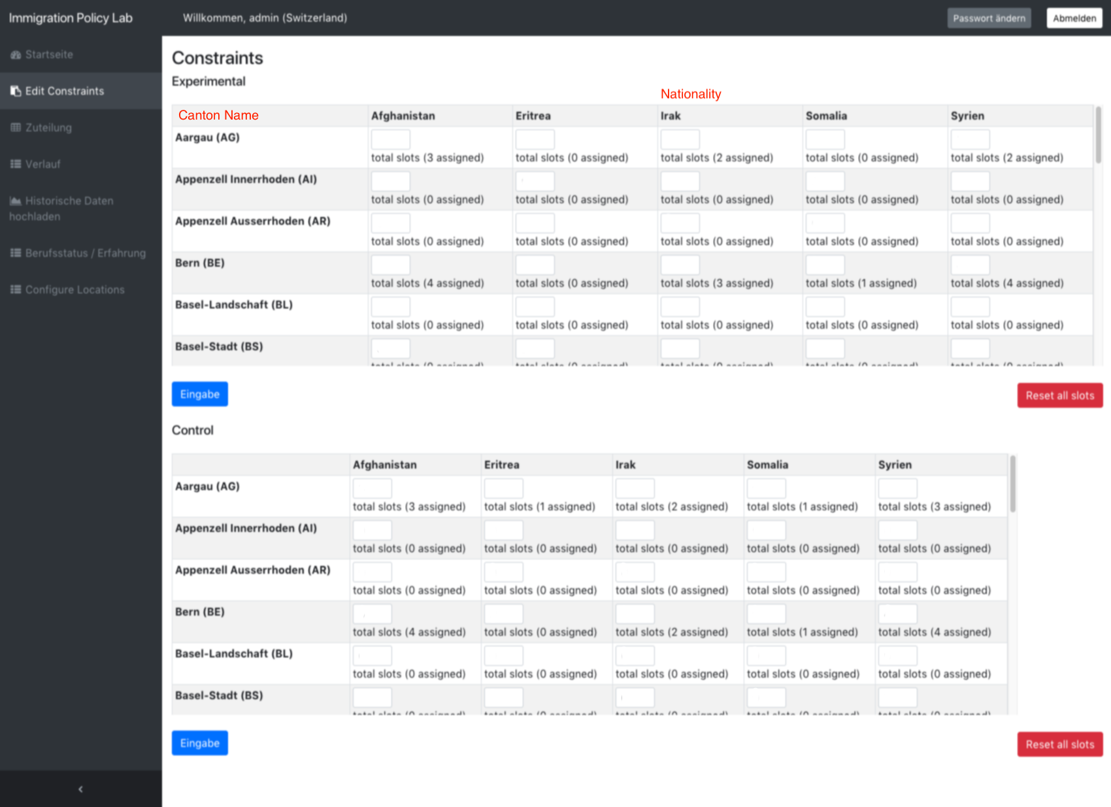
Task: Click the Experimental table vertical scrollbar
Action: pos(1098,136)
